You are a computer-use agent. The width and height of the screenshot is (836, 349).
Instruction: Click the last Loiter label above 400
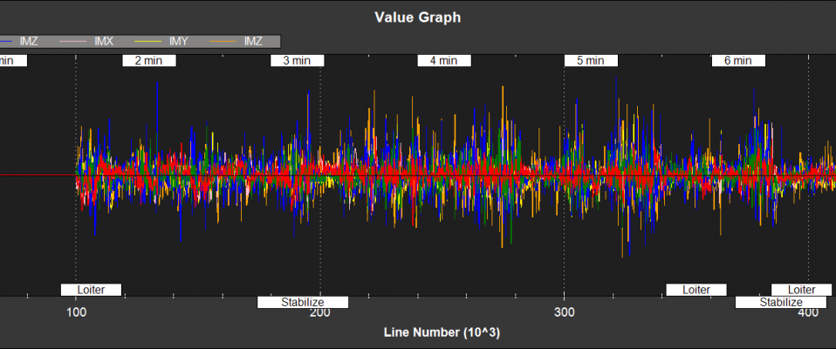[801, 290]
